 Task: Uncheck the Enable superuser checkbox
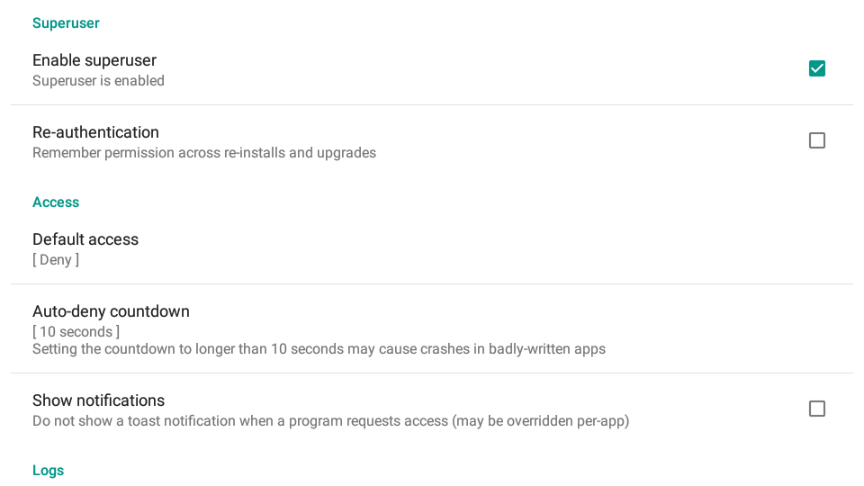click(816, 68)
